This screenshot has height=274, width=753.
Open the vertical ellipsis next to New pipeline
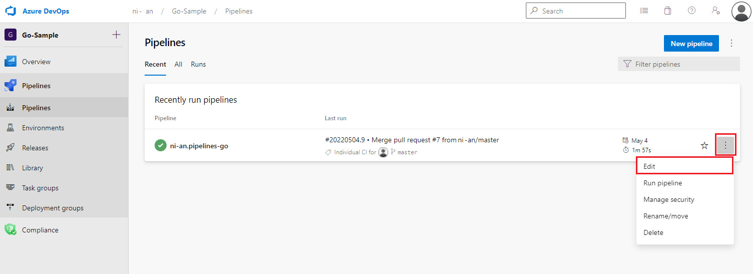point(731,44)
